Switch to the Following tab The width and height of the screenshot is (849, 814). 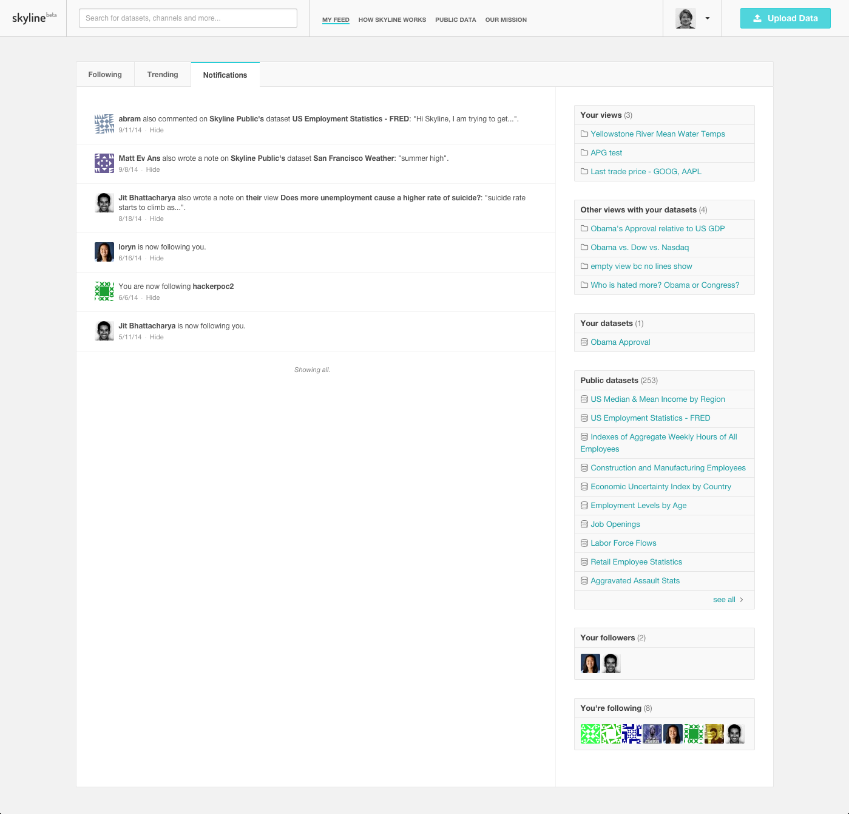(105, 75)
